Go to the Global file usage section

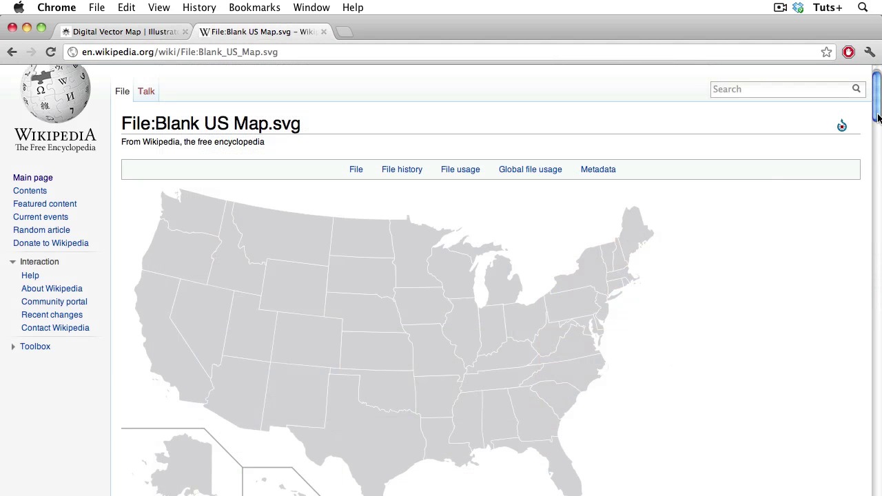coord(530,169)
